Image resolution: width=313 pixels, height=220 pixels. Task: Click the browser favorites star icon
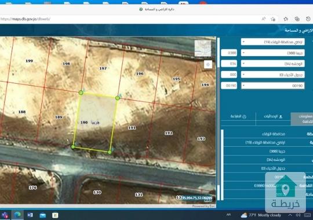(286, 19)
